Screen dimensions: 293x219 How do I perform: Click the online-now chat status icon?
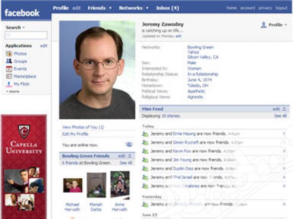[129, 145]
